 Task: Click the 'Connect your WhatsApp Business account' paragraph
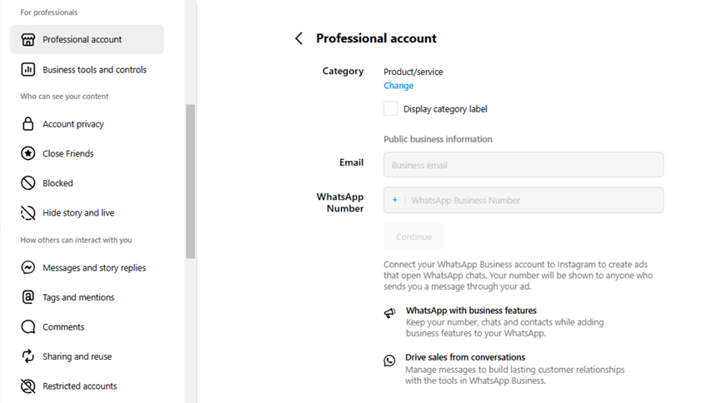pos(518,276)
